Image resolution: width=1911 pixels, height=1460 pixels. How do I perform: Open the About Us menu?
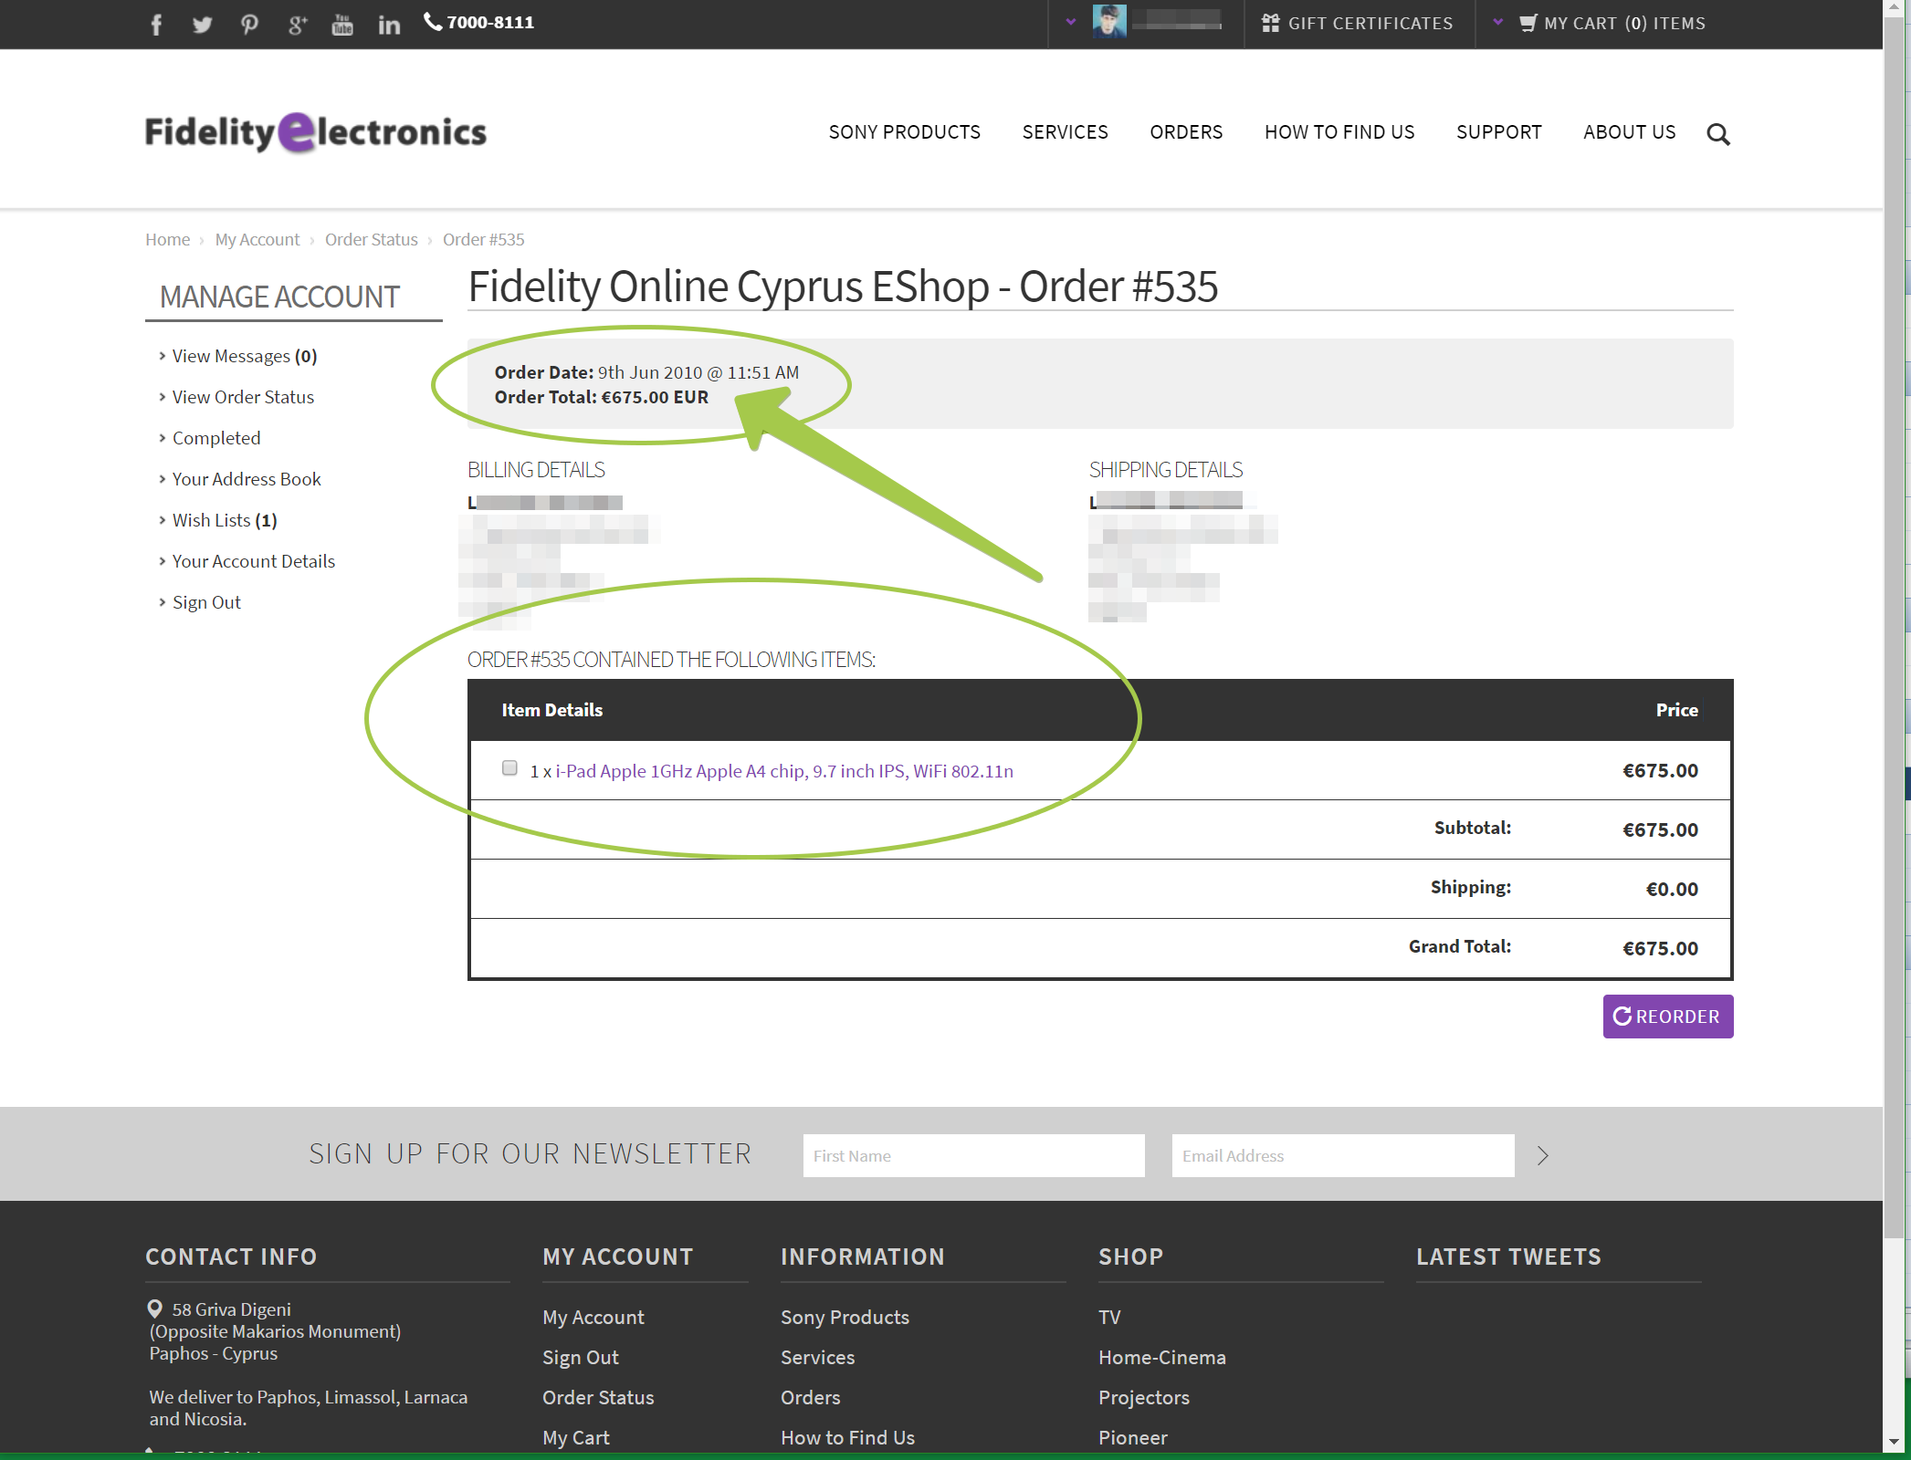pos(1629,132)
